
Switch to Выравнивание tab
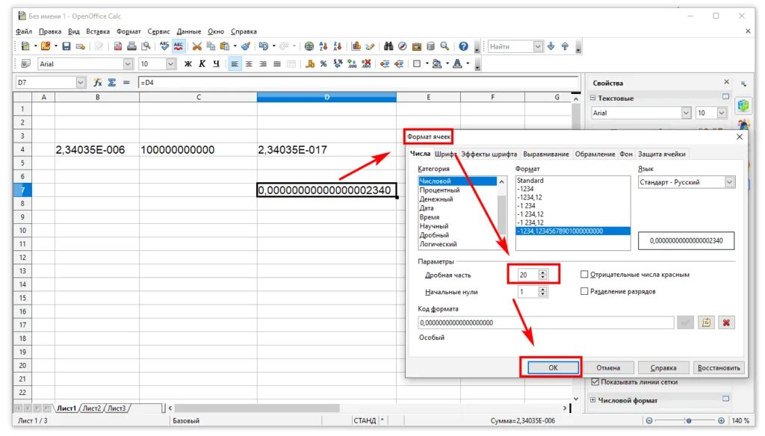[546, 154]
